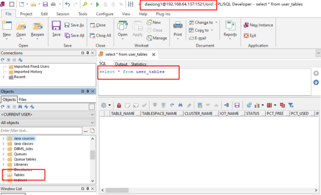Open the Tools ribbon tab
The image size is (321, 195).
83,14
